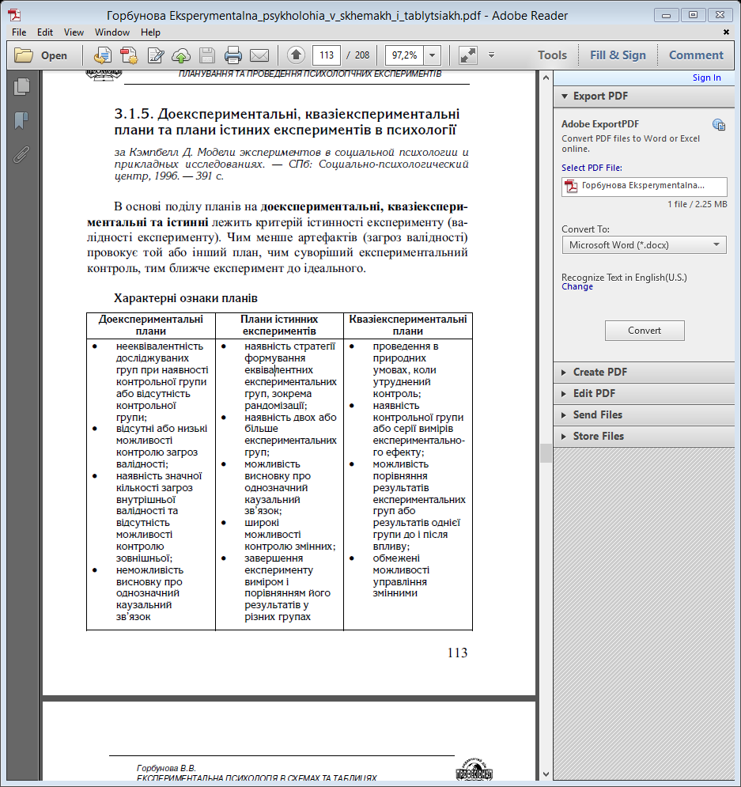The width and height of the screenshot is (741, 787).
Task: Open the zoom percentage dropdown
Action: (433, 55)
